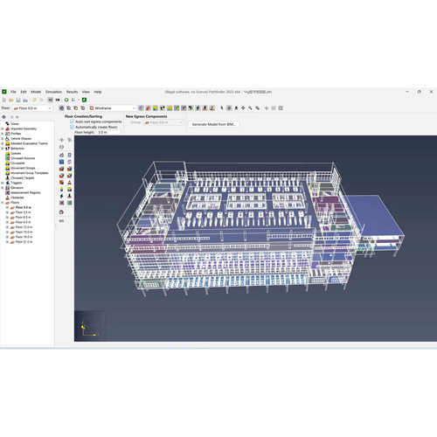Screen dimensions: 437x437
Task: Select Occupant Sources in the tree
Action: click(x=23, y=158)
